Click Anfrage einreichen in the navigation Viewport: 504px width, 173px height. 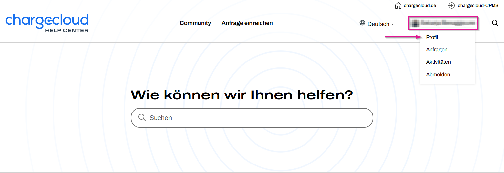[x=247, y=23]
